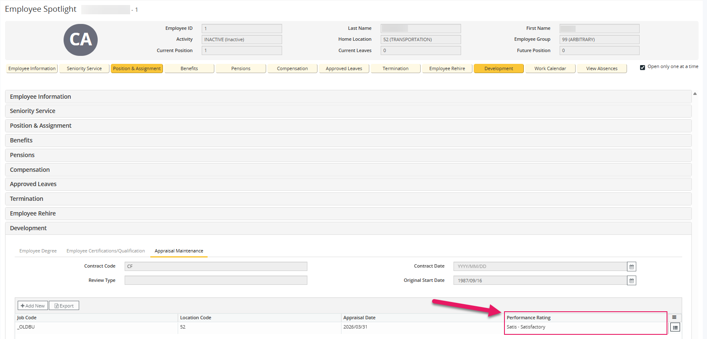Click the scroll up arrow

(x=695, y=94)
